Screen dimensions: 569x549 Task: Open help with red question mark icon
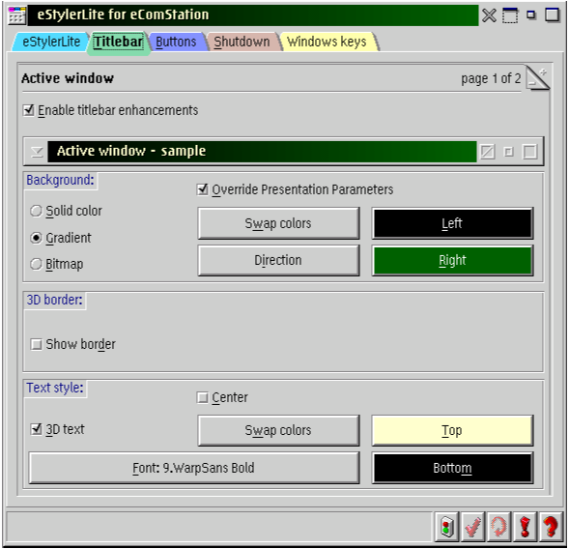[552, 526]
